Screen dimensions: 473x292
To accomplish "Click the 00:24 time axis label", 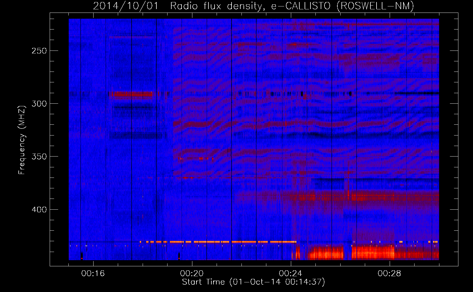I will pyautogui.click(x=291, y=273).
